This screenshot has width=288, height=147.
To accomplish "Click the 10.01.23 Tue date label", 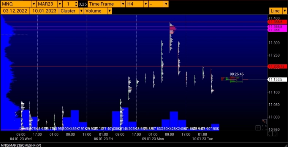I will (x=203, y=139).
